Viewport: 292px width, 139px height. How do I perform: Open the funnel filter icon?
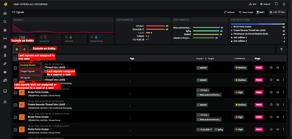[x=281, y=49]
